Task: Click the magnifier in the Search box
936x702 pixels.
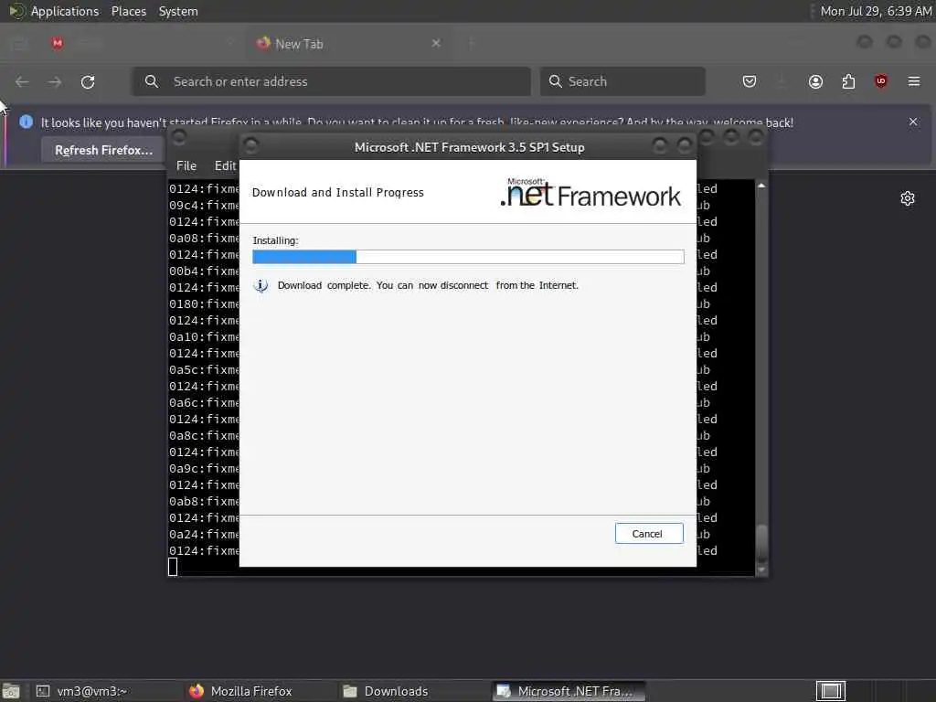Action: 555,81
